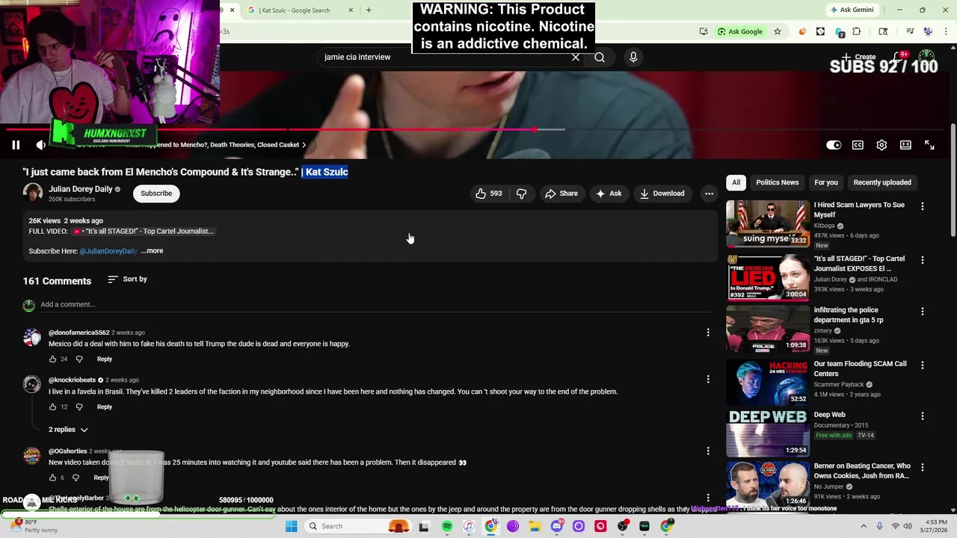This screenshot has width=957, height=538.
Task: Open options for 'I Hired Scam Lawyers' video
Action: point(923,206)
